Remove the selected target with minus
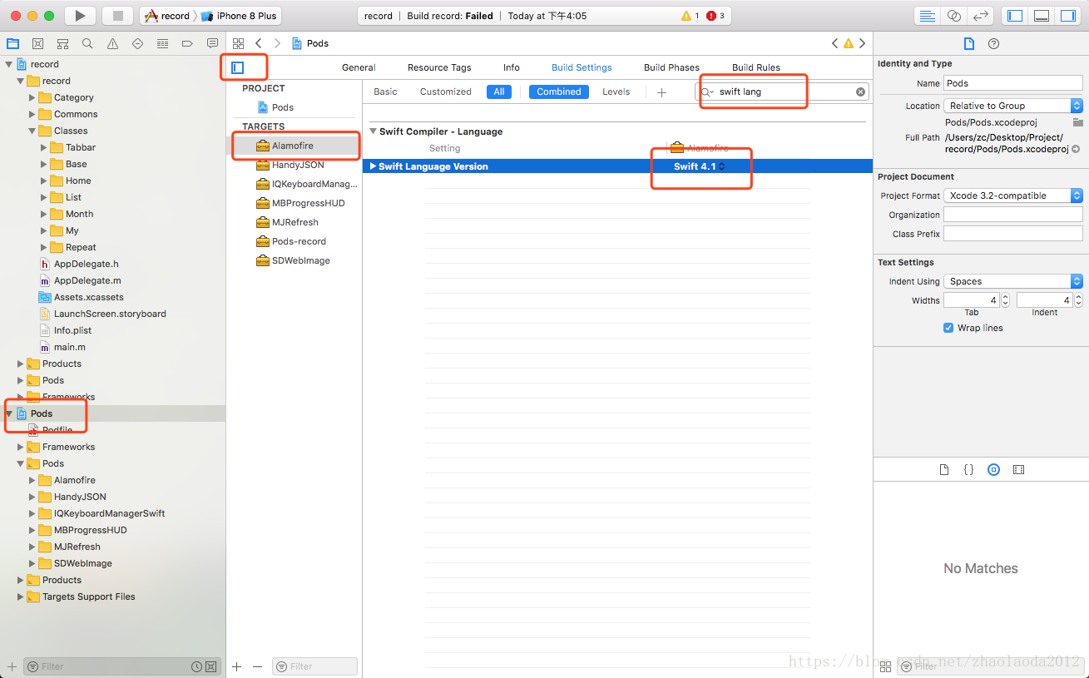Viewport: 1089px width, 678px height. point(257,666)
